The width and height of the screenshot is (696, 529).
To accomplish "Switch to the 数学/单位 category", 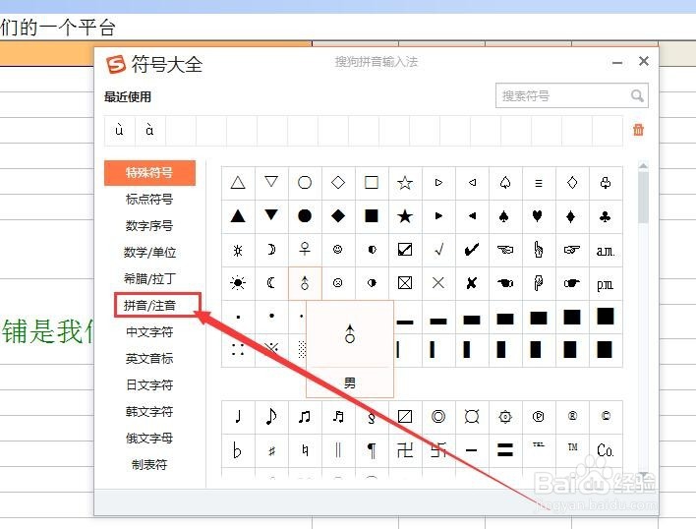I will pyautogui.click(x=149, y=253).
